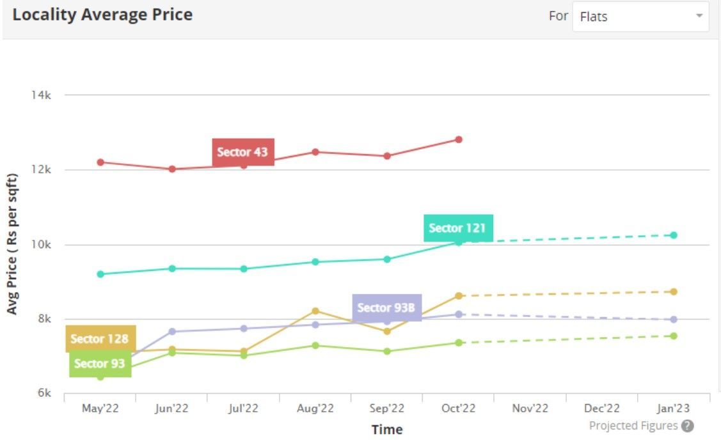Select the Sector 121 series label
Viewport: 721px width, 443px height.
pyautogui.click(x=459, y=228)
